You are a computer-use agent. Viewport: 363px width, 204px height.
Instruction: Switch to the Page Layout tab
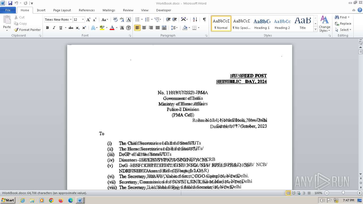pos(62,10)
